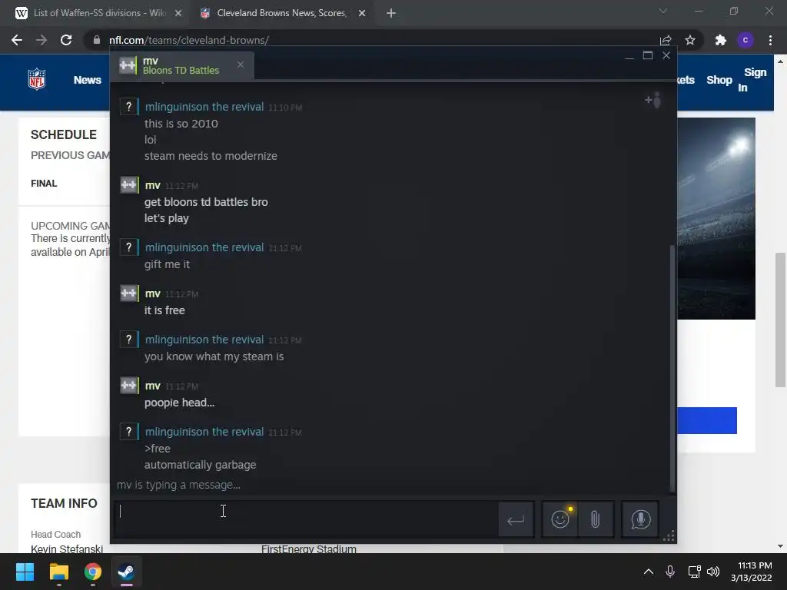This screenshot has height=590, width=787.
Task: Open the taskbar clock and date
Action: point(752,572)
